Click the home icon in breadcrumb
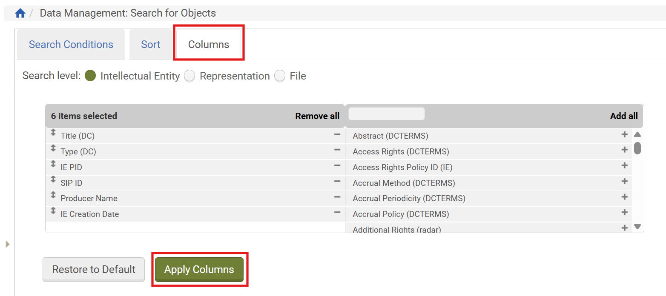 (x=20, y=13)
